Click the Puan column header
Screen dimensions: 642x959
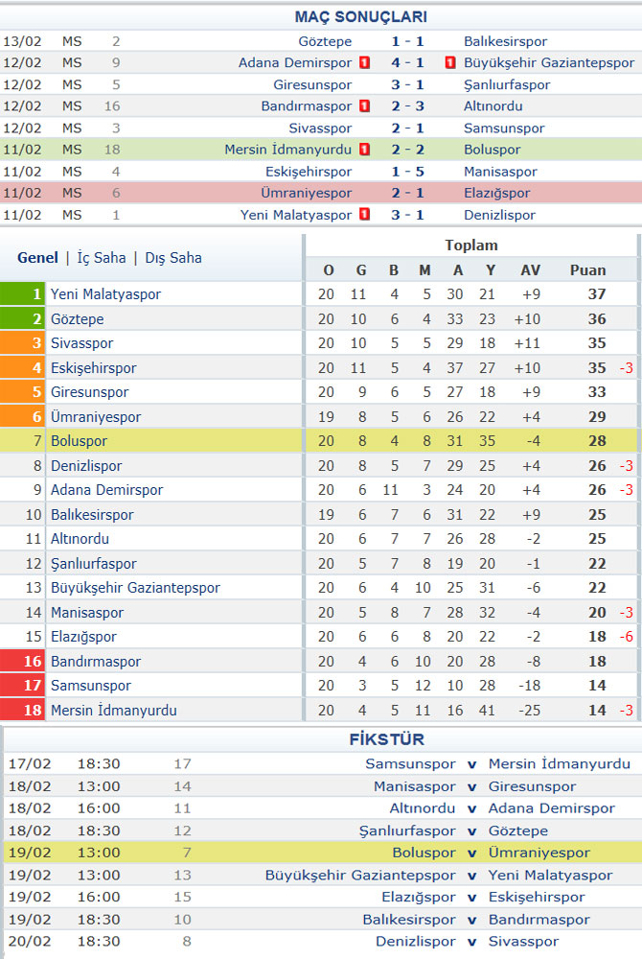coord(587,269)
